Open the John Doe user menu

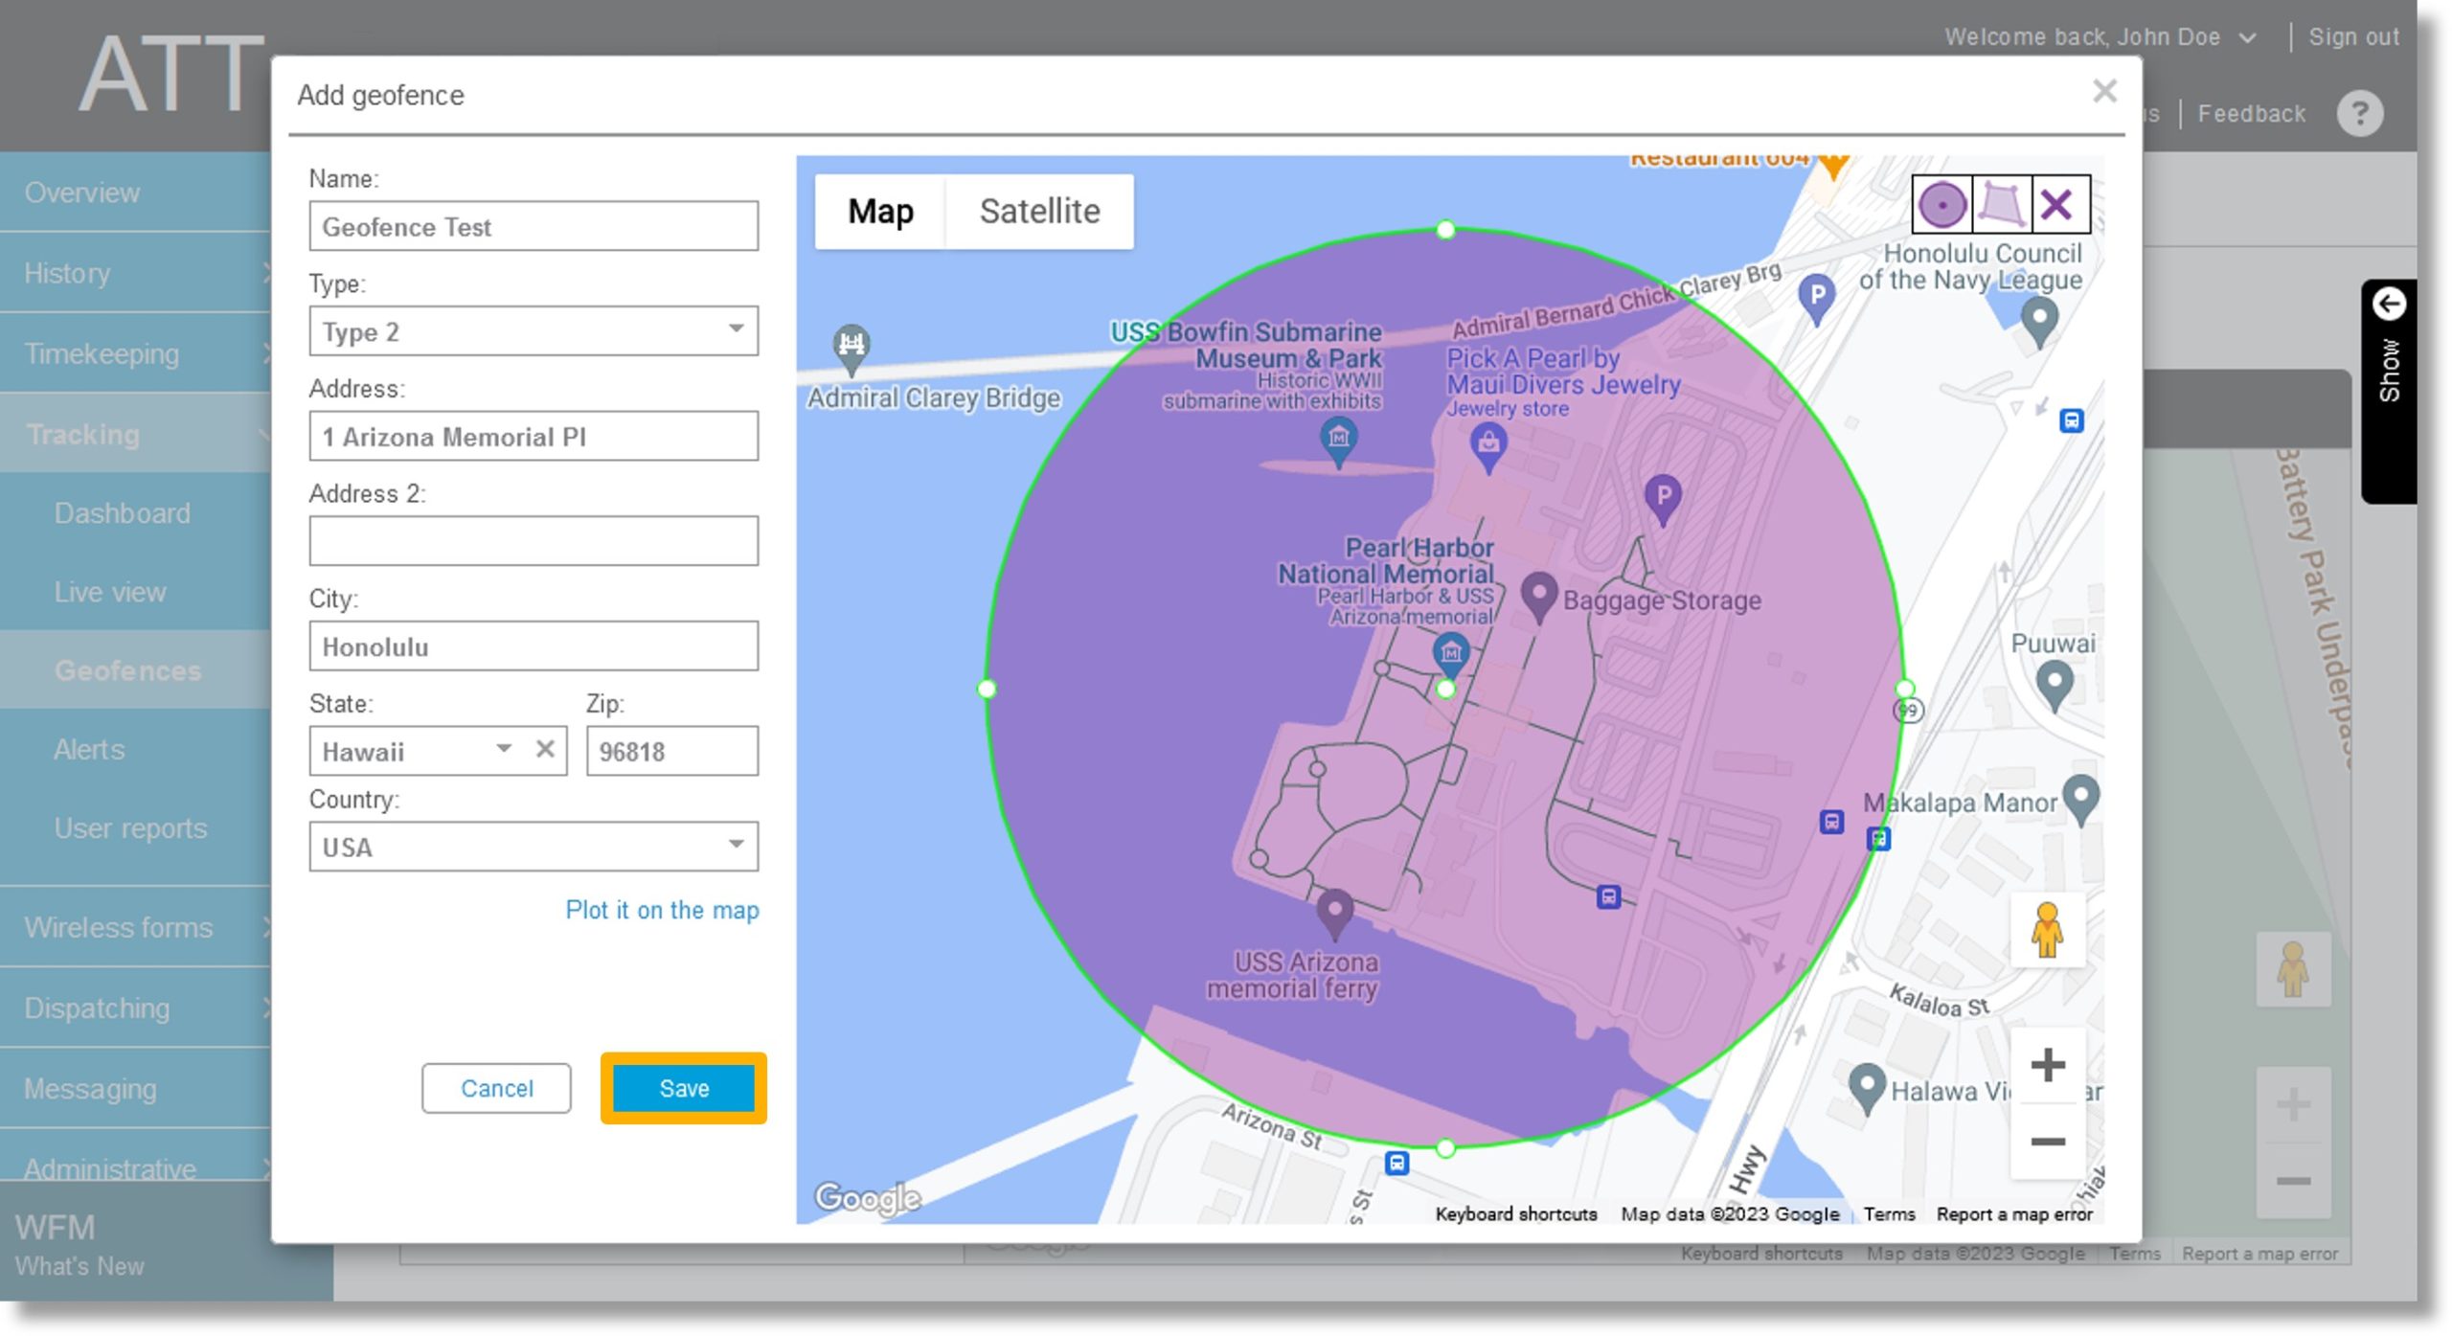[2100, 37]
